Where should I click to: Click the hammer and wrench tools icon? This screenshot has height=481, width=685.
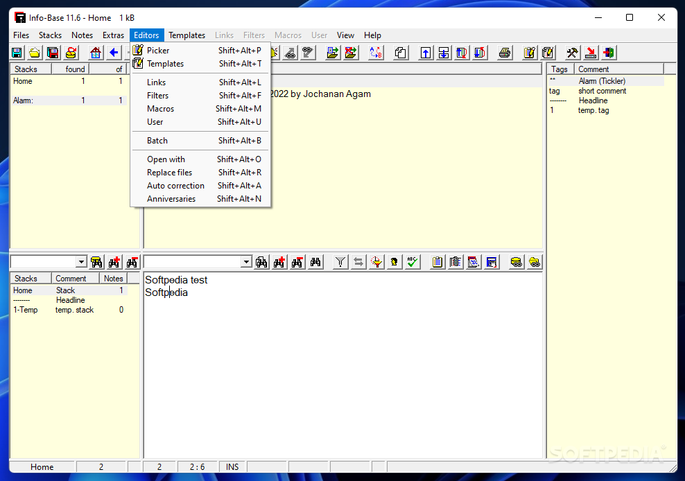pyautogui.click(x=572, y=53)
